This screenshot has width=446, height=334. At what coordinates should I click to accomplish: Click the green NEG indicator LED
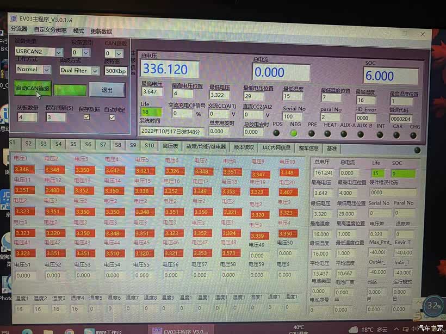point(294,133)
